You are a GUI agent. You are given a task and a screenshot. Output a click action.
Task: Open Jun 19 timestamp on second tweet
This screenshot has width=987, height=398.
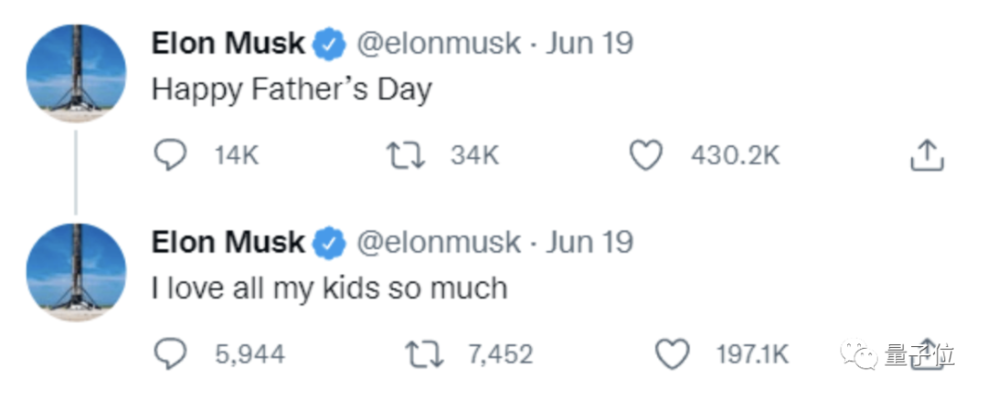click(x=589, y=242)
